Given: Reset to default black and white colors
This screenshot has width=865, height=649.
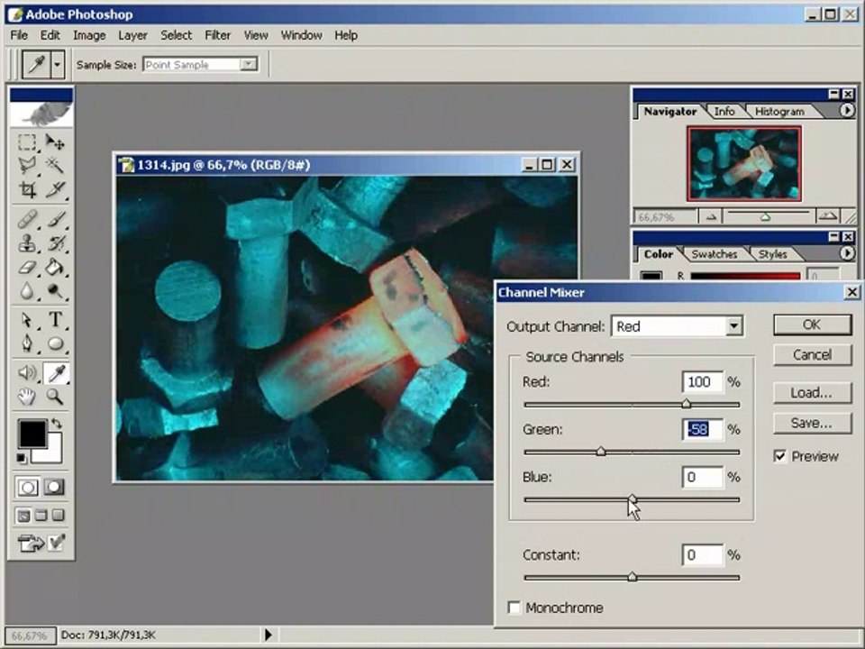Looking at the screenshot, I should pos(21,458).
